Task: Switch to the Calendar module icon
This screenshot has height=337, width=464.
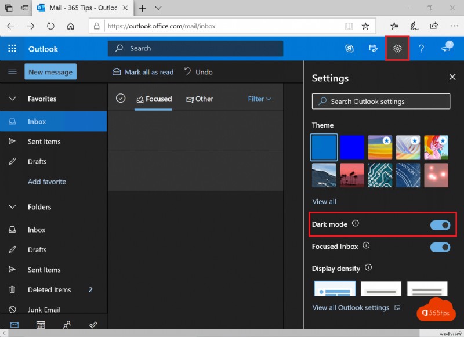Action: point(41,325)
